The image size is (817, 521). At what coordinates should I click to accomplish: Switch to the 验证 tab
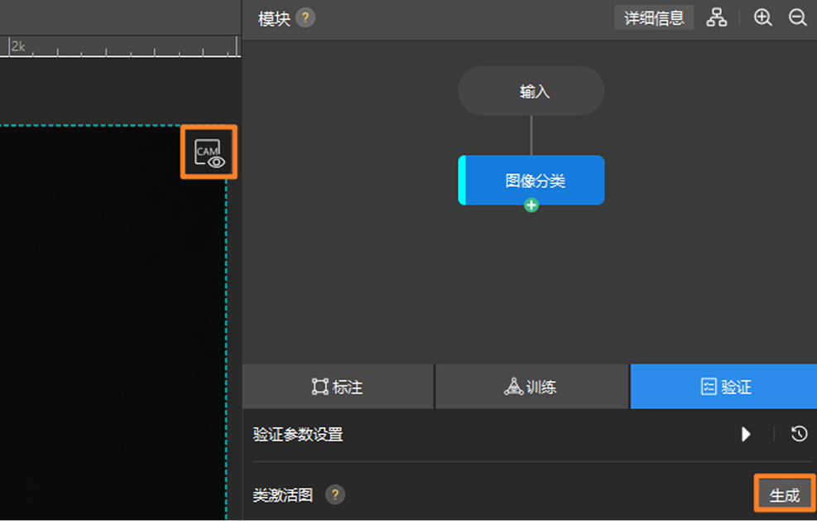tap(723, 387)
